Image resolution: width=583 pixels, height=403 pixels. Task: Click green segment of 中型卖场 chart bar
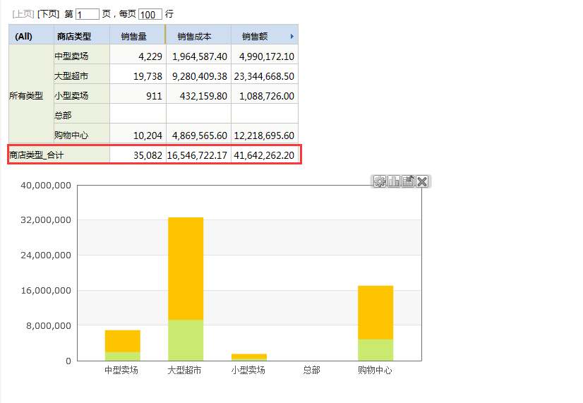pyautogui.click(x=122, y=356)
